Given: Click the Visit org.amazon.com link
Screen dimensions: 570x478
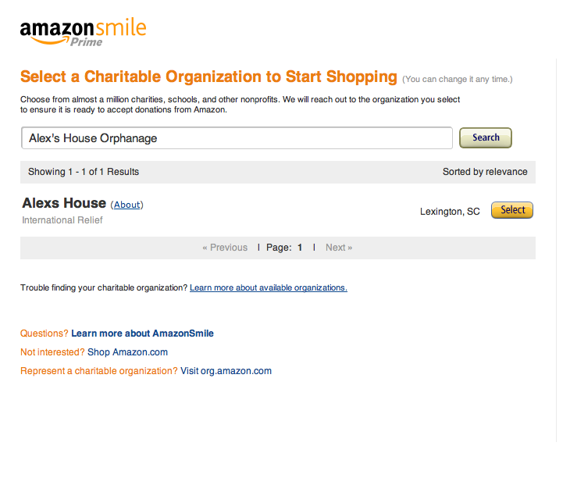Looking at the screenshot, I should 226,371.
